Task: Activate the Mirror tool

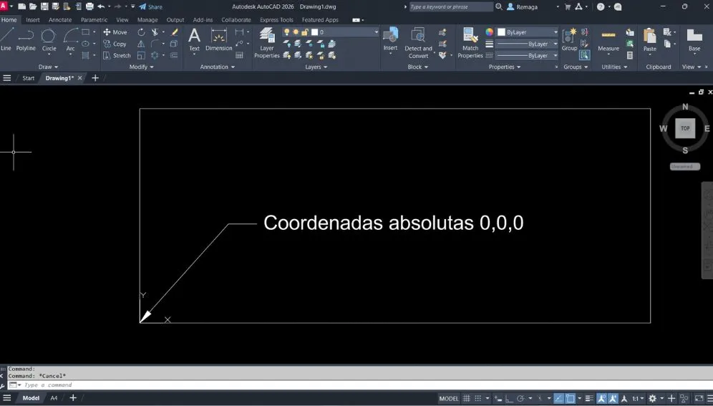Action: click(142, 44)
